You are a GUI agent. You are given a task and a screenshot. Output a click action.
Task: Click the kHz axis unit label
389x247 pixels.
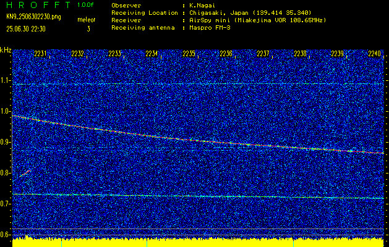(6, 50)
